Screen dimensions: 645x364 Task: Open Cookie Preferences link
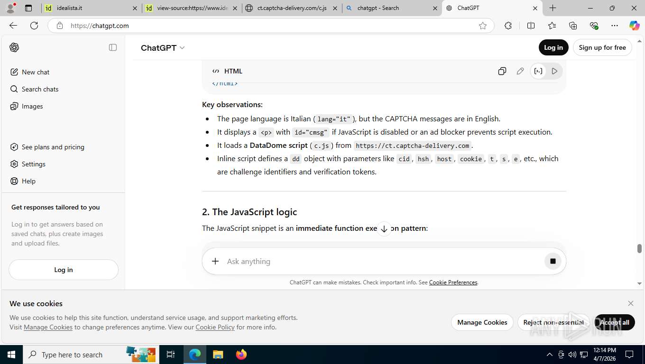(453, 282)
